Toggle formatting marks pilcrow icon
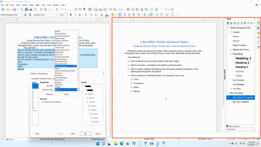Image resolution: width=261 pixels, height=147 pixels. tap(84, 9)
